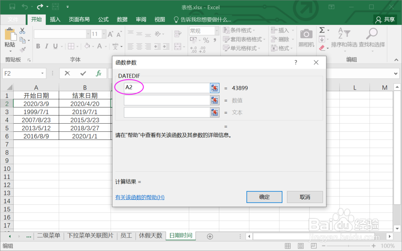Switch to 员工 sheet tab
This screenshot has width=402, height=251.
pyautogui.click(x=126, y=236)
